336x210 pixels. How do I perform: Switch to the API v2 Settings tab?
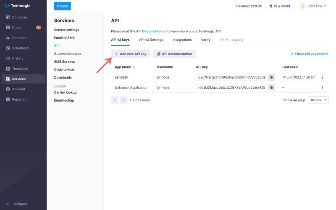(151, 39)
